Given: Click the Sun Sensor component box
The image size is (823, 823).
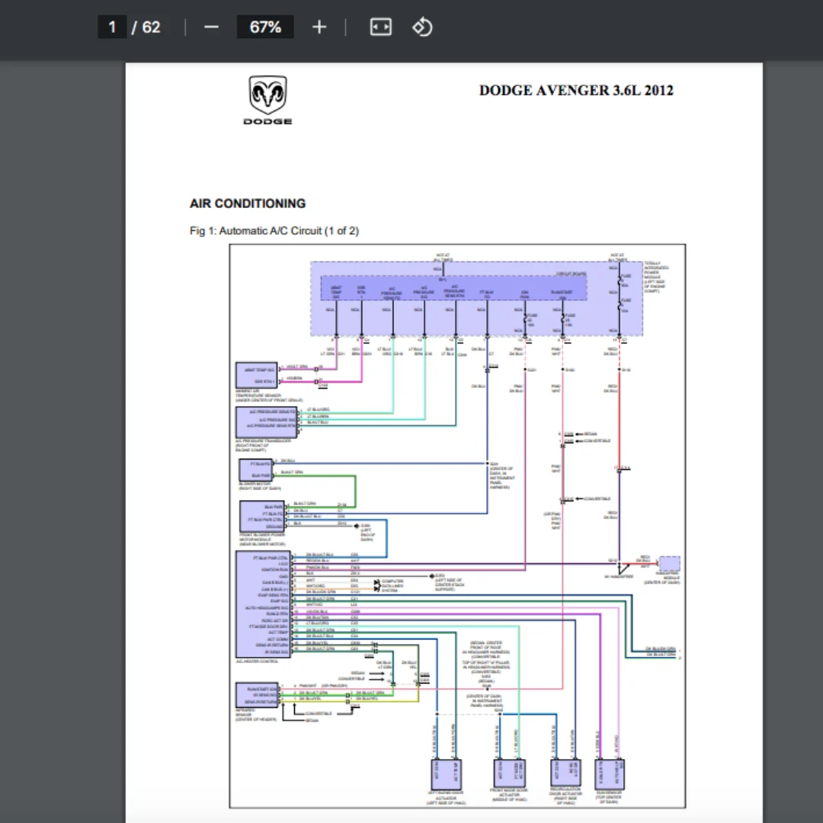Looking at the screenshot, I should [609, 773].
